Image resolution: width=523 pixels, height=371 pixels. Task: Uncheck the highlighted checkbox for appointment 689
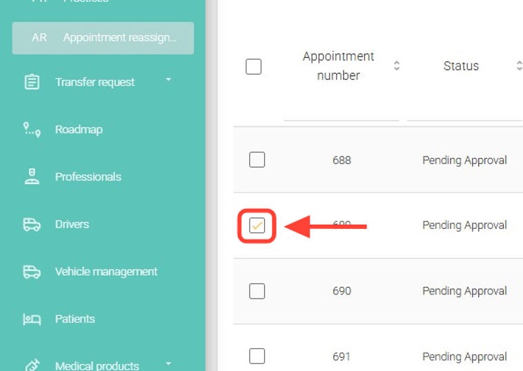(x=257, y=225)
